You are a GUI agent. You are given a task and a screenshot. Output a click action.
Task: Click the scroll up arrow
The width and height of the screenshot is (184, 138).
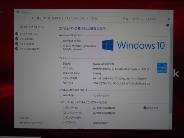171,25
